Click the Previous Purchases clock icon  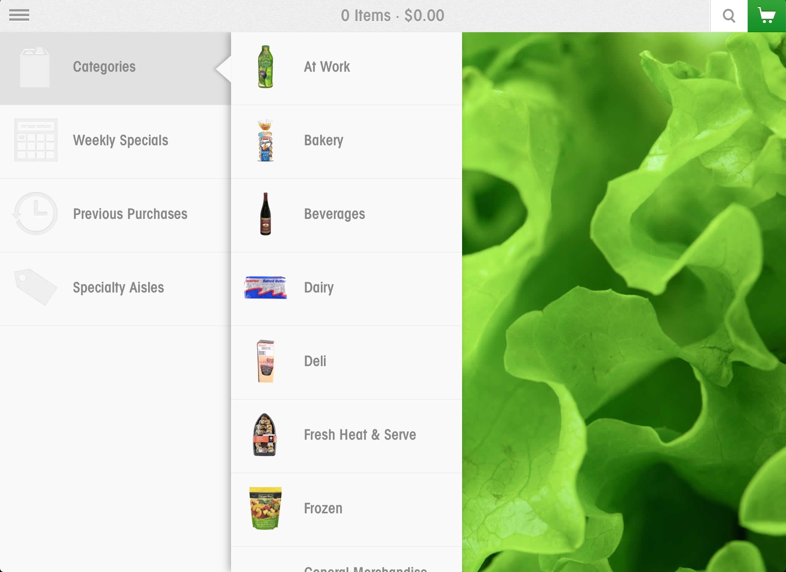(35, 214)
